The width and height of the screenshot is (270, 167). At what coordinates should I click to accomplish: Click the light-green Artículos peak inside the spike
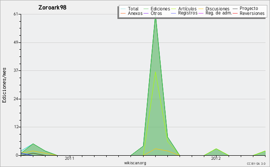click(x=156, y=73)
